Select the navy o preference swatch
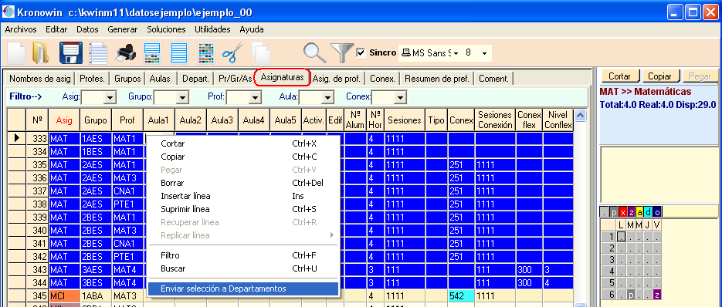Viewport: 722px width, 307px height. pos(657,212)
